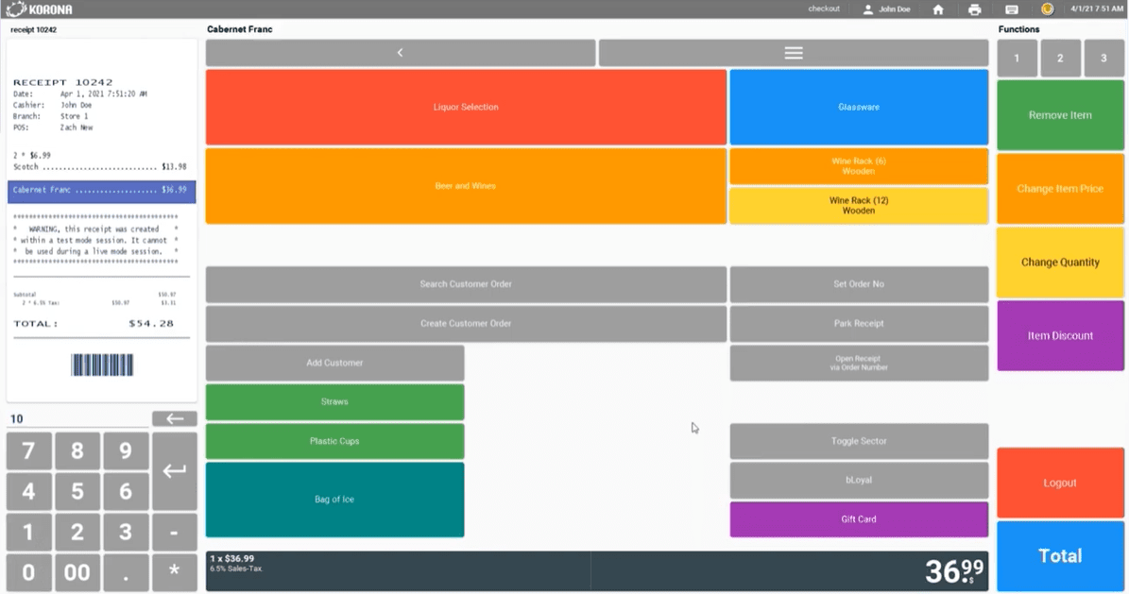Open the hamburger menu button
The height and width of the screenshot is (594, 1129).
[x=794, y=53]
